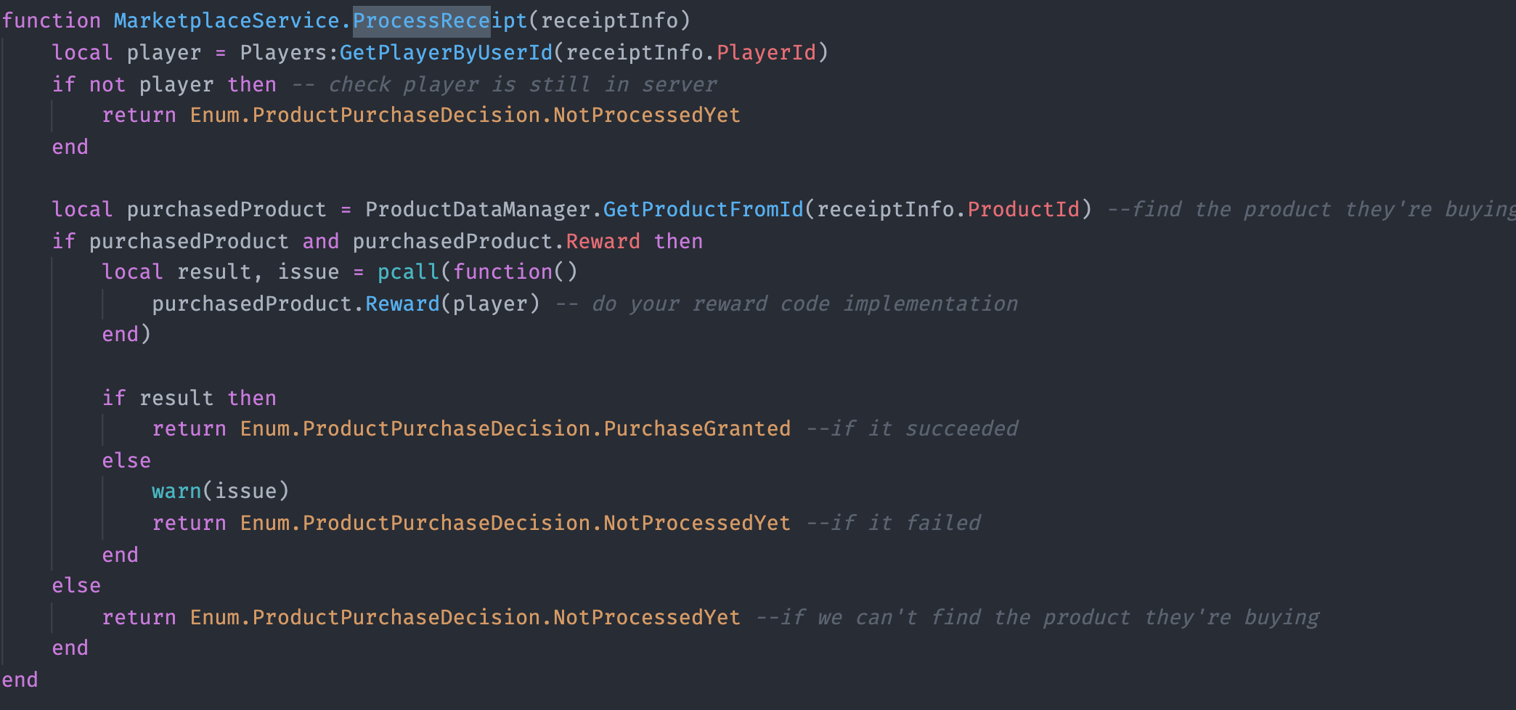
Task: Click the PurchaseGranted enum value
Action: click(x=697, y=428)
